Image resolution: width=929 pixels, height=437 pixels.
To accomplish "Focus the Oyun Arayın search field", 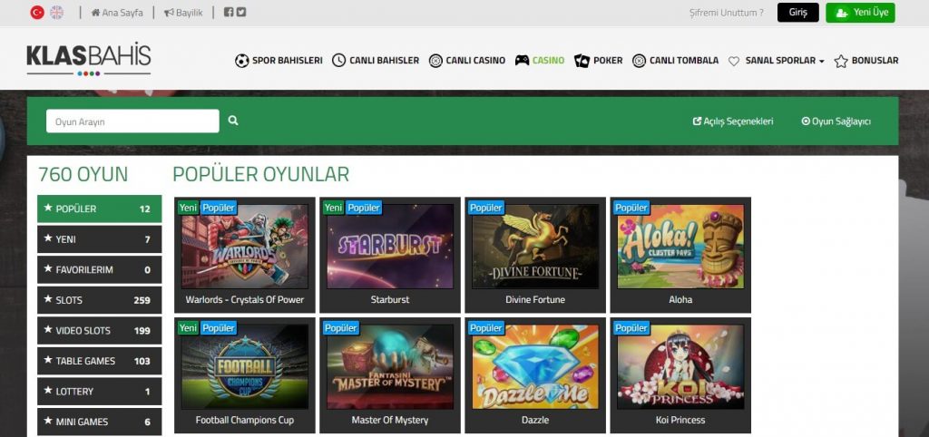I will [x=132, y=121].
